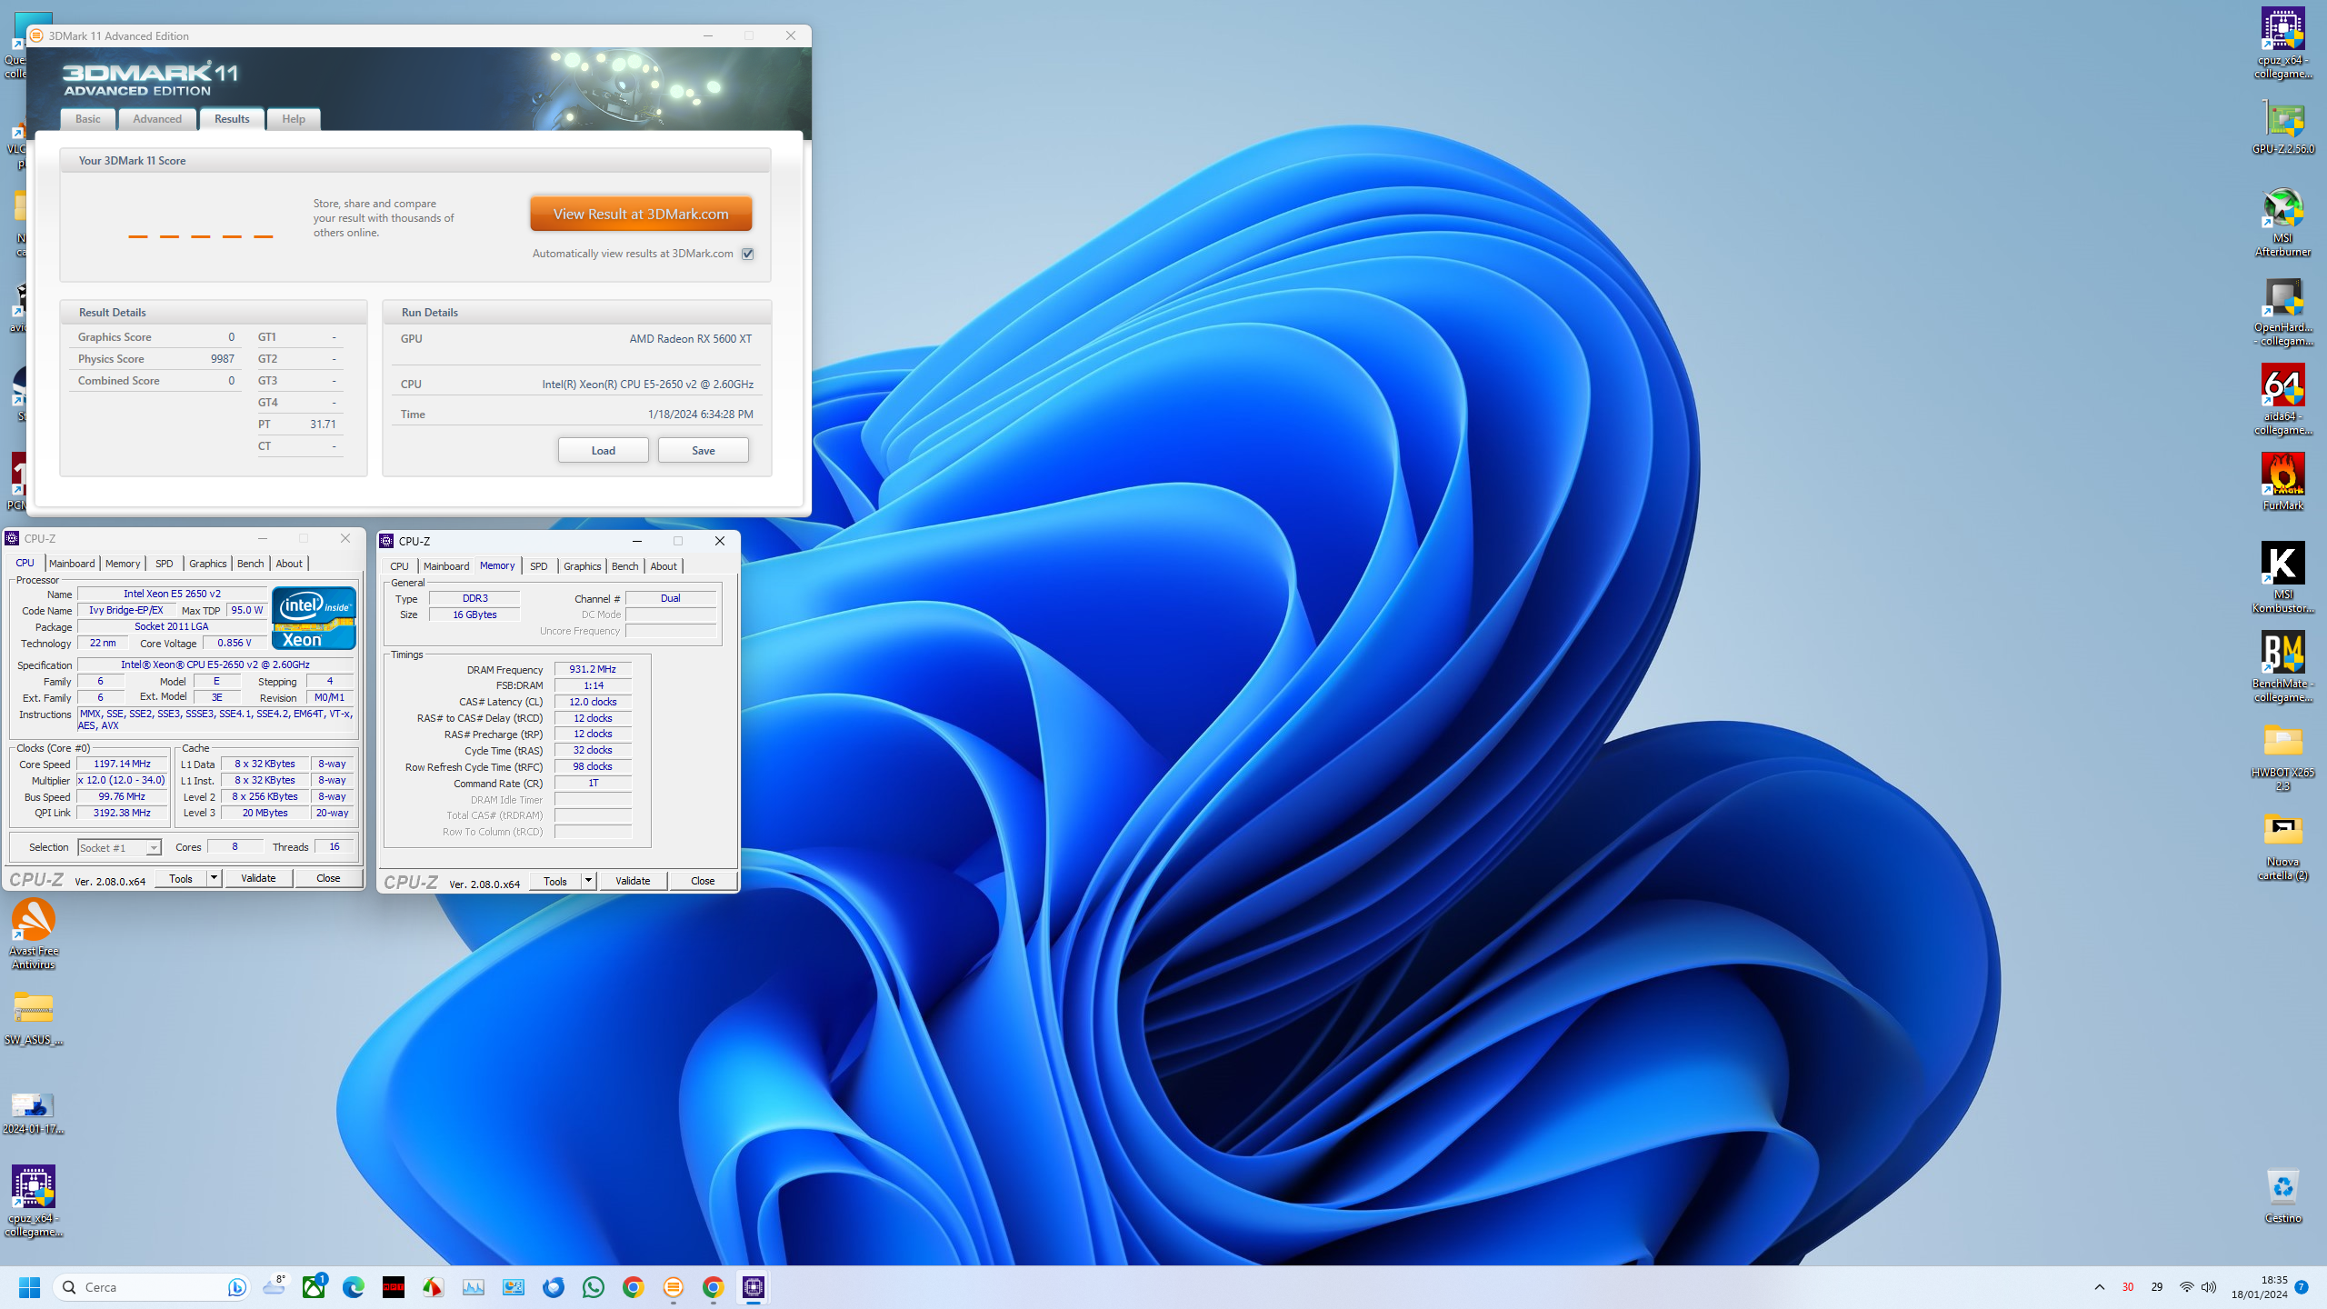This screenshot has width=2327, height=1309.
Task: Click the Core Speed value 1197.14 MHz
Action: tap(122, 764)
